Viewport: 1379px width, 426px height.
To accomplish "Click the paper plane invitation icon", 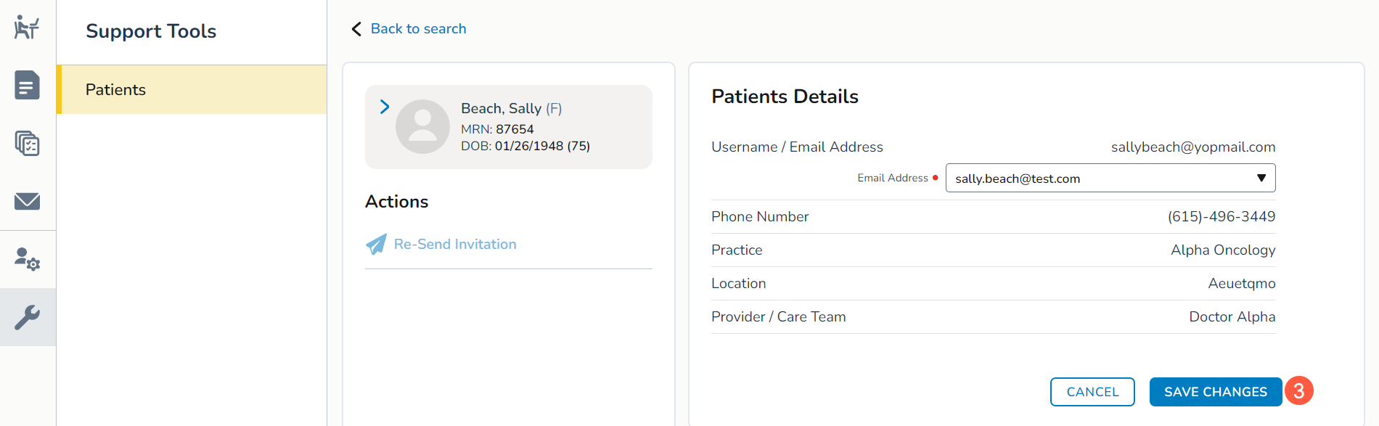I will pos(376,245).
